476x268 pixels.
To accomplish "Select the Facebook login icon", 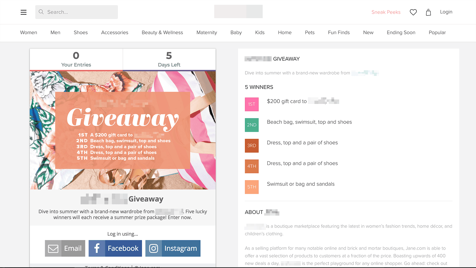I will coord(97,248).
